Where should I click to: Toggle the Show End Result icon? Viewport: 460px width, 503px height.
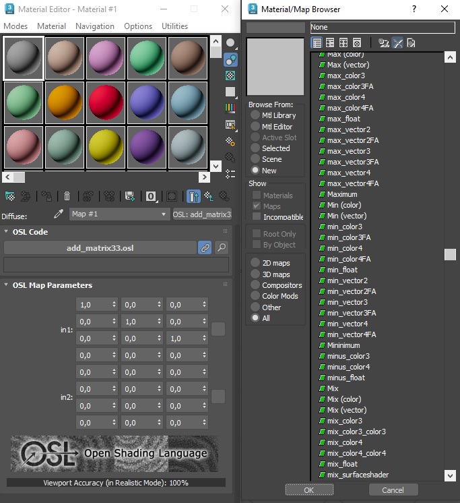tap(193, 196)
